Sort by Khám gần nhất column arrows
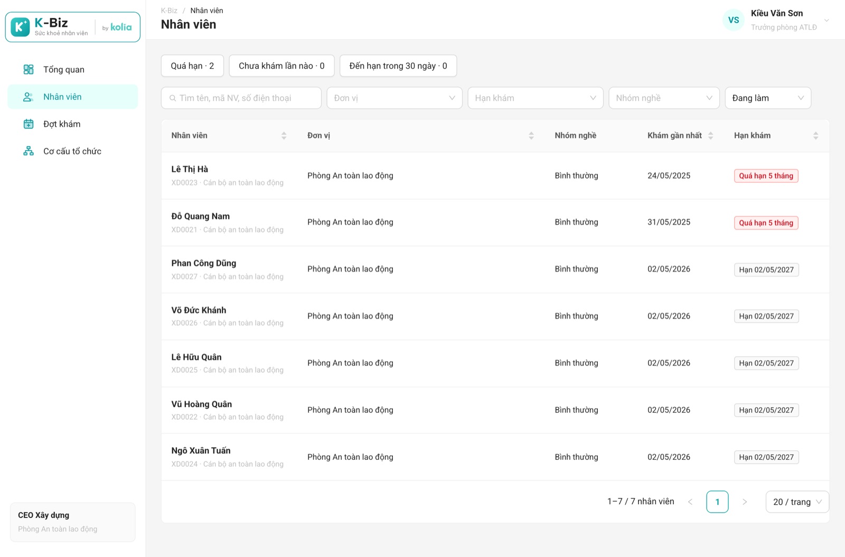The width and height of the screenshot is (845, 557). click(710, 136)
